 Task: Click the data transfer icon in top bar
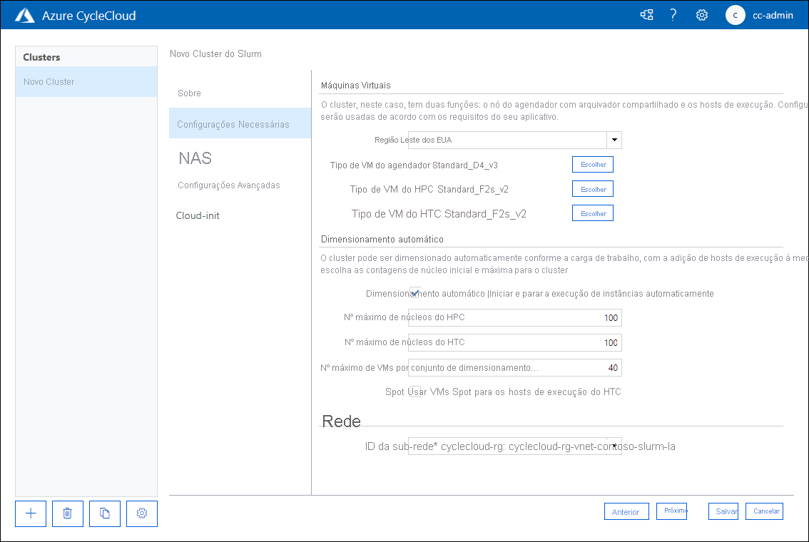646,14
